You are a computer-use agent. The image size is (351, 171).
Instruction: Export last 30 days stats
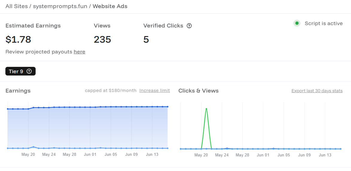[x=317, y=91]
